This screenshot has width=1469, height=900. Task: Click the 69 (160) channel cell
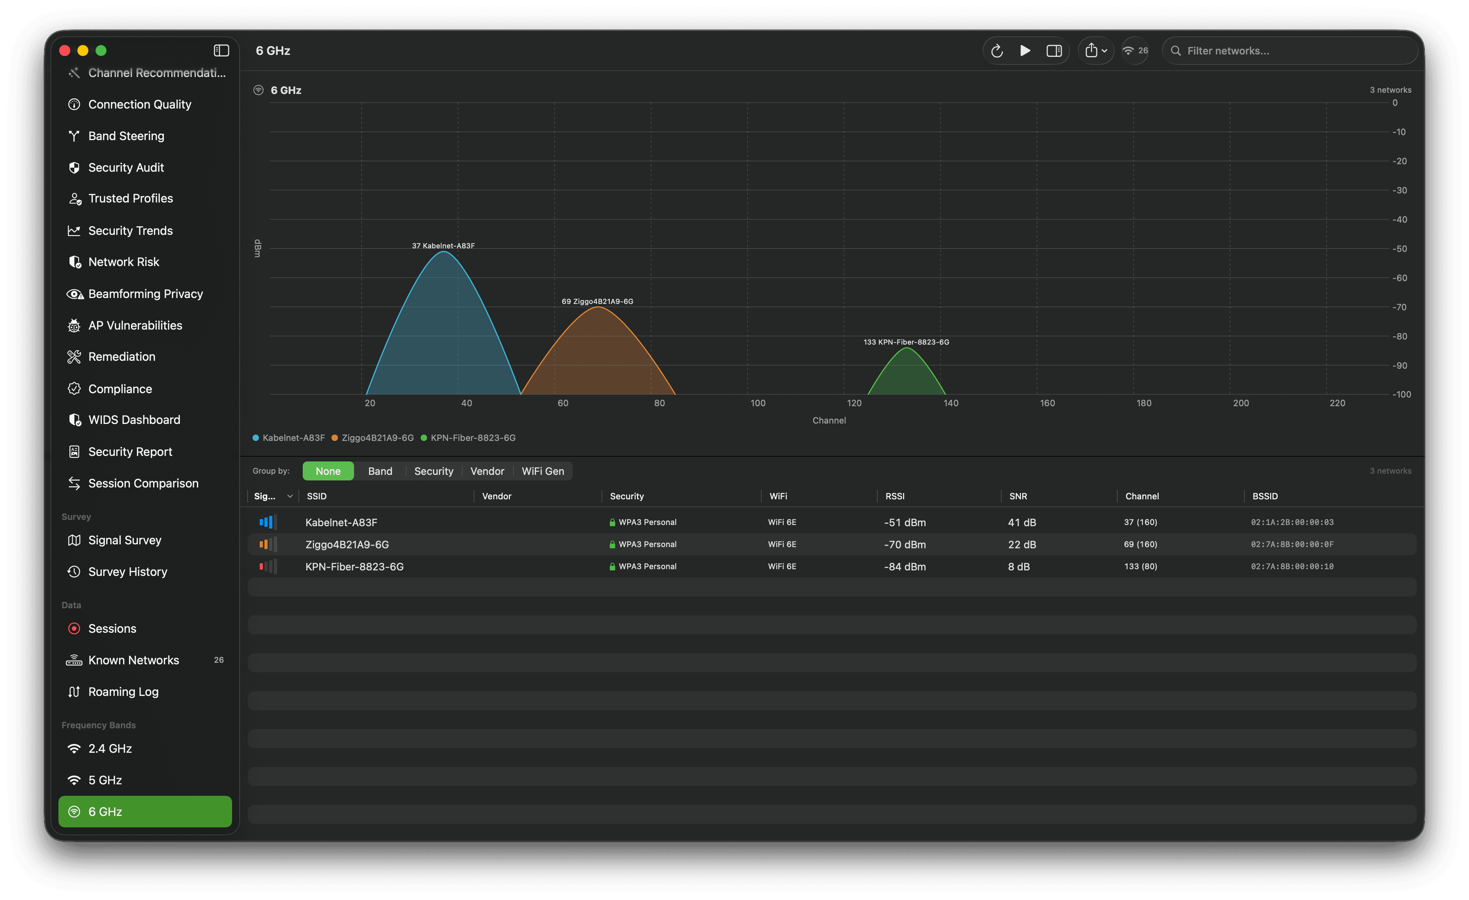(1140, 544)
